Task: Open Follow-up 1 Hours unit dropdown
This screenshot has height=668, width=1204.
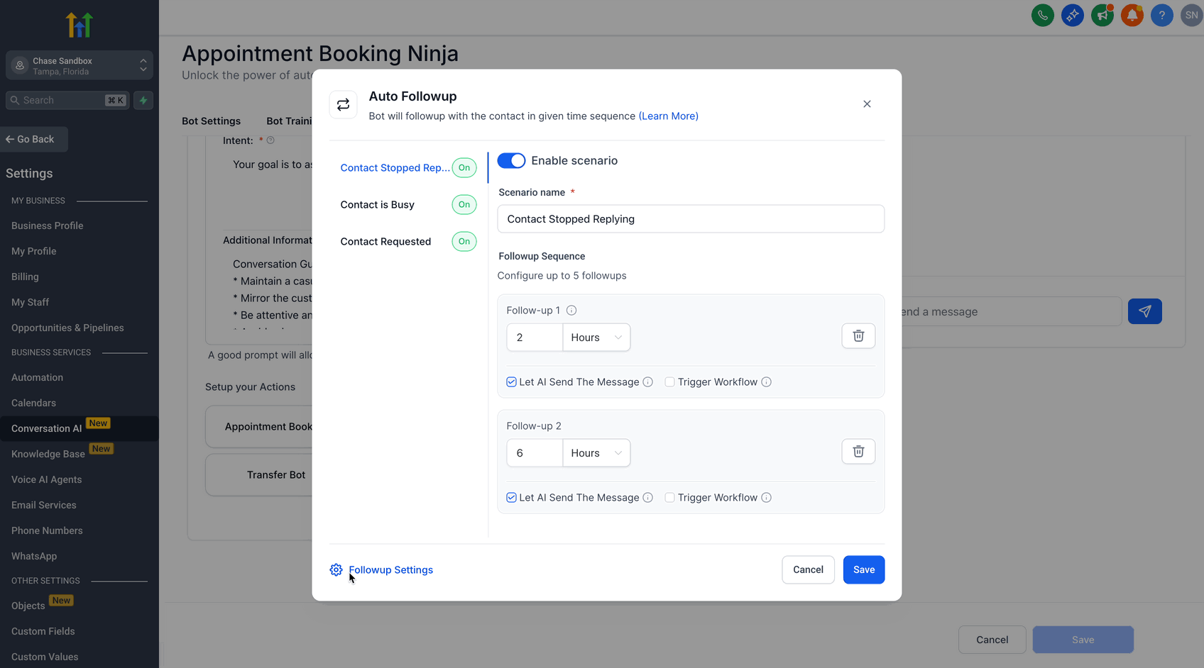Action: (x=596, y=338)
